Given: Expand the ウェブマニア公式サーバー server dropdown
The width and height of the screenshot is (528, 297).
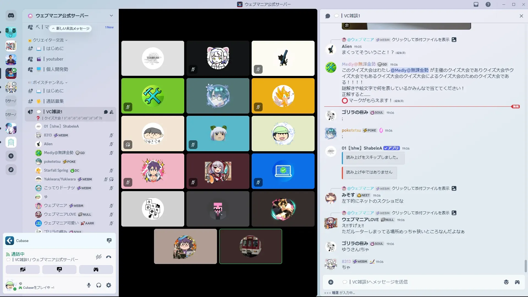Looking at the screenshot, I should (111, 16).
